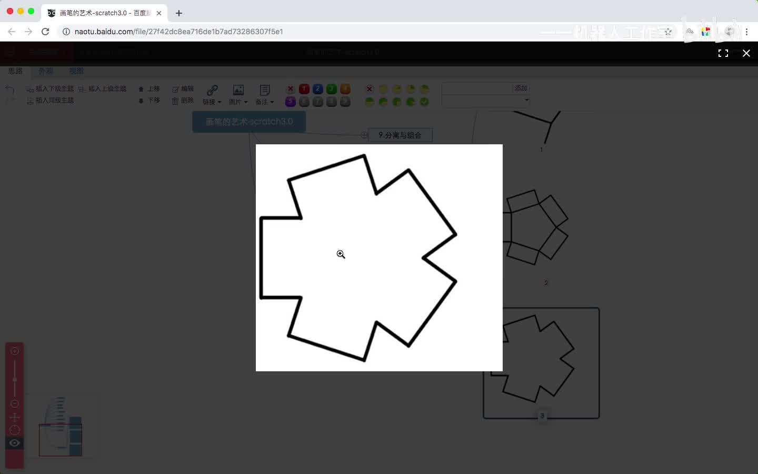The width and height of the screenshot is (758, 474).
Task: Set priority 5 purple badge
Action: 291,102
